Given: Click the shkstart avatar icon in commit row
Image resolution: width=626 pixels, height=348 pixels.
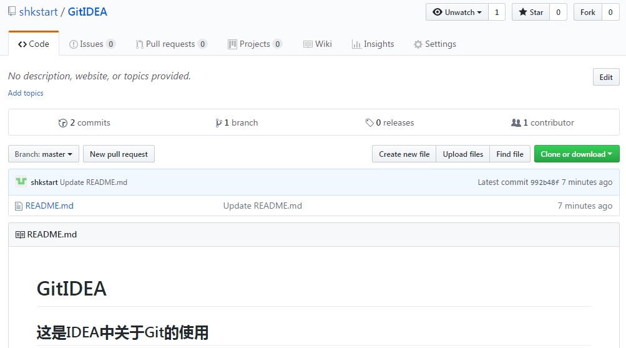Looking at the screenshot, I should 21,182.
